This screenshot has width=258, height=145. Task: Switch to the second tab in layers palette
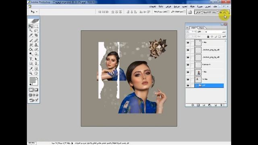[x=201, y=28]
